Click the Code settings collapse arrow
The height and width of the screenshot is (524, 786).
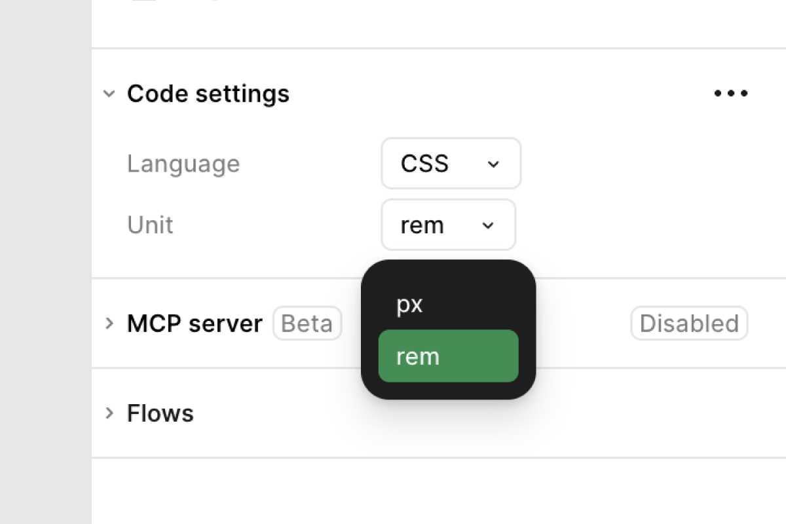tap(109, 93)
